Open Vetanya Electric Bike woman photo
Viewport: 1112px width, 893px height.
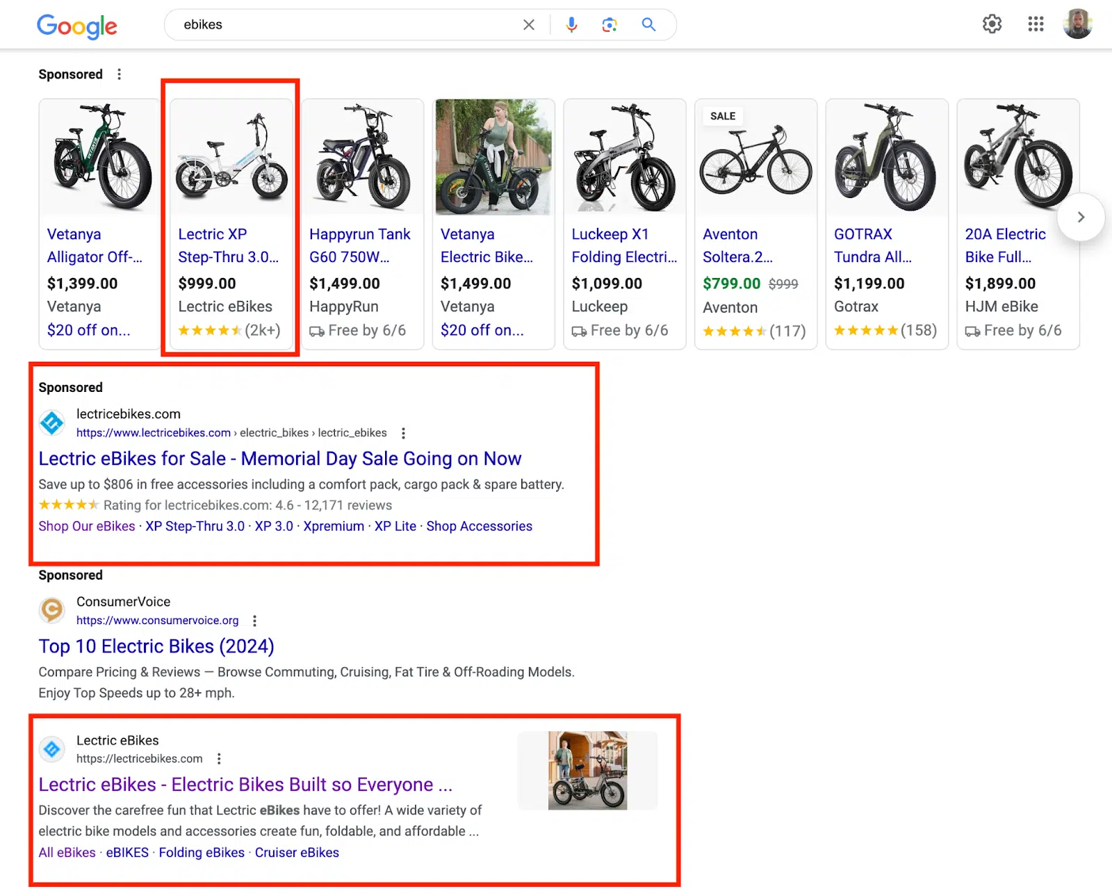(493, 157)
